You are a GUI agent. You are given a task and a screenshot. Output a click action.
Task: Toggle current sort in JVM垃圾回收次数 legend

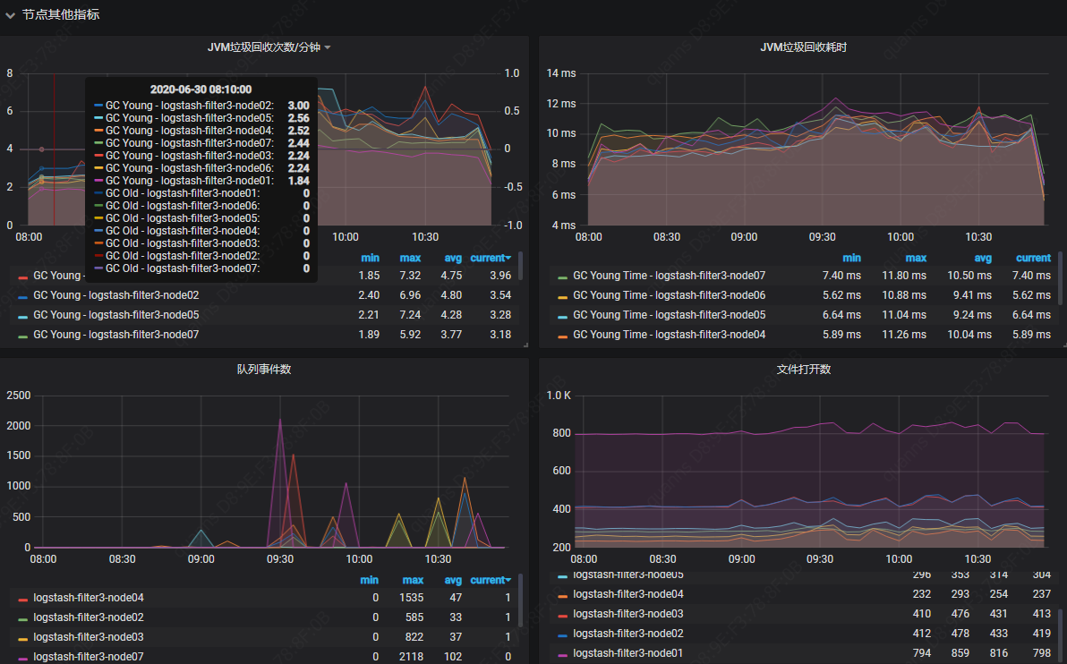490,258
